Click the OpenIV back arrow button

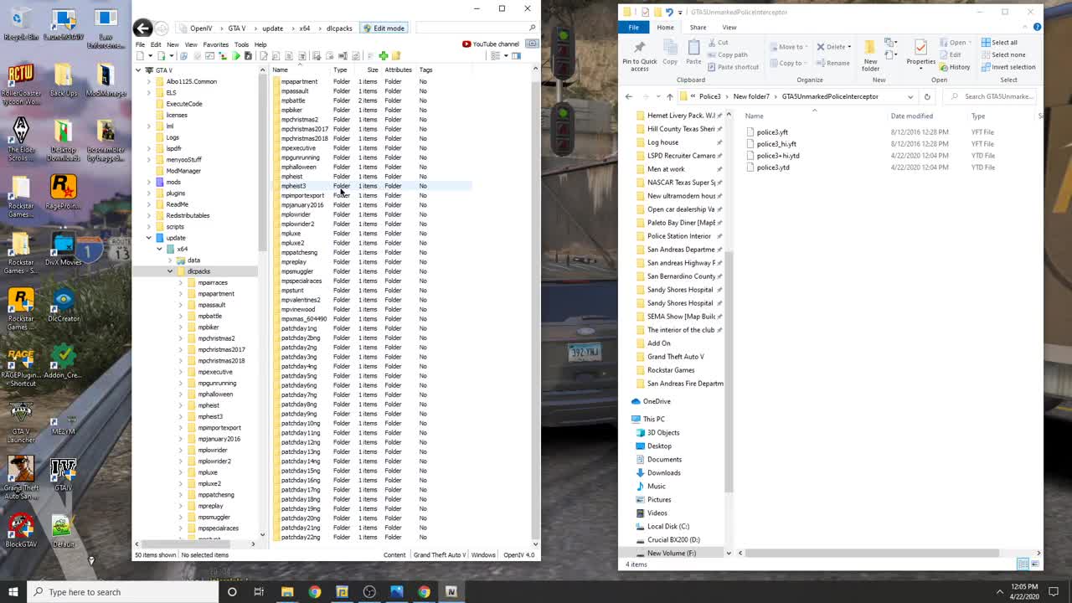(x=142, y=28)
